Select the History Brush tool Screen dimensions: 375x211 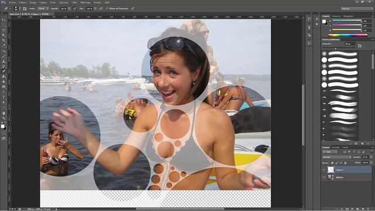[x=4, y=66]
